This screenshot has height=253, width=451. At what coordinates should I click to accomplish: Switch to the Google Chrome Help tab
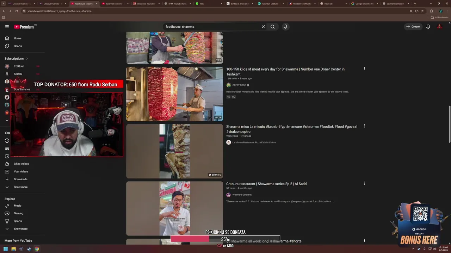364,4
